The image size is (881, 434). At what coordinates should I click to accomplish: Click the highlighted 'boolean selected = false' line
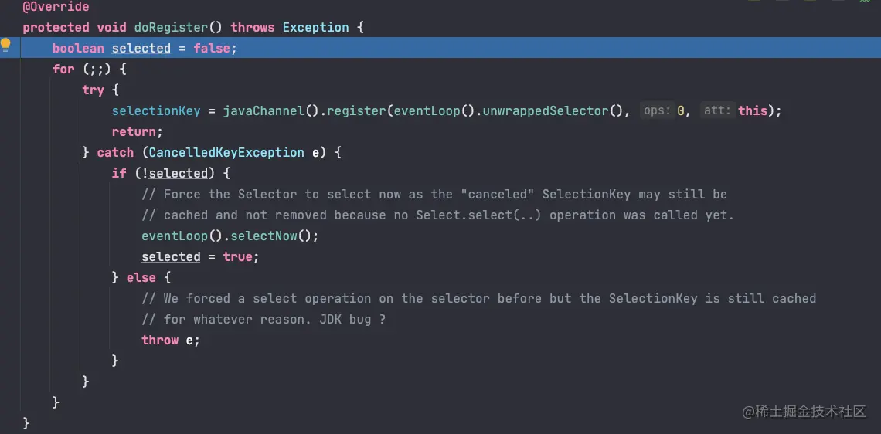pyautogui.click(x=451, y=49)
